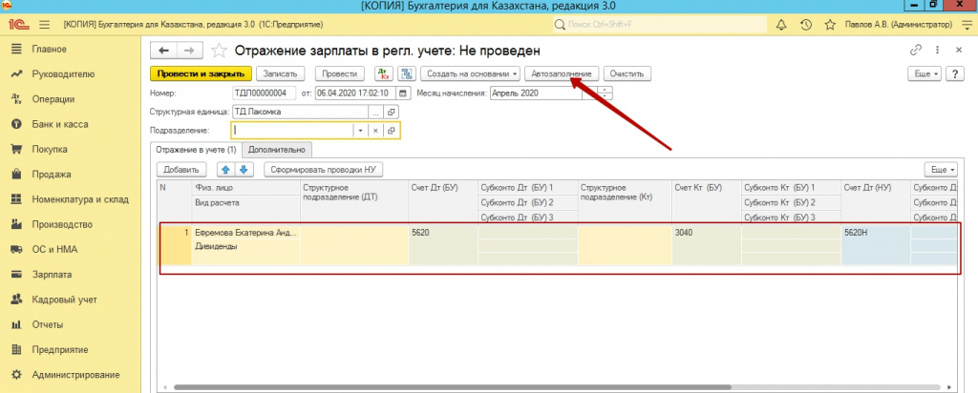Open the Создать на основании dropdown
978x393 pixels.
[471, 73]
